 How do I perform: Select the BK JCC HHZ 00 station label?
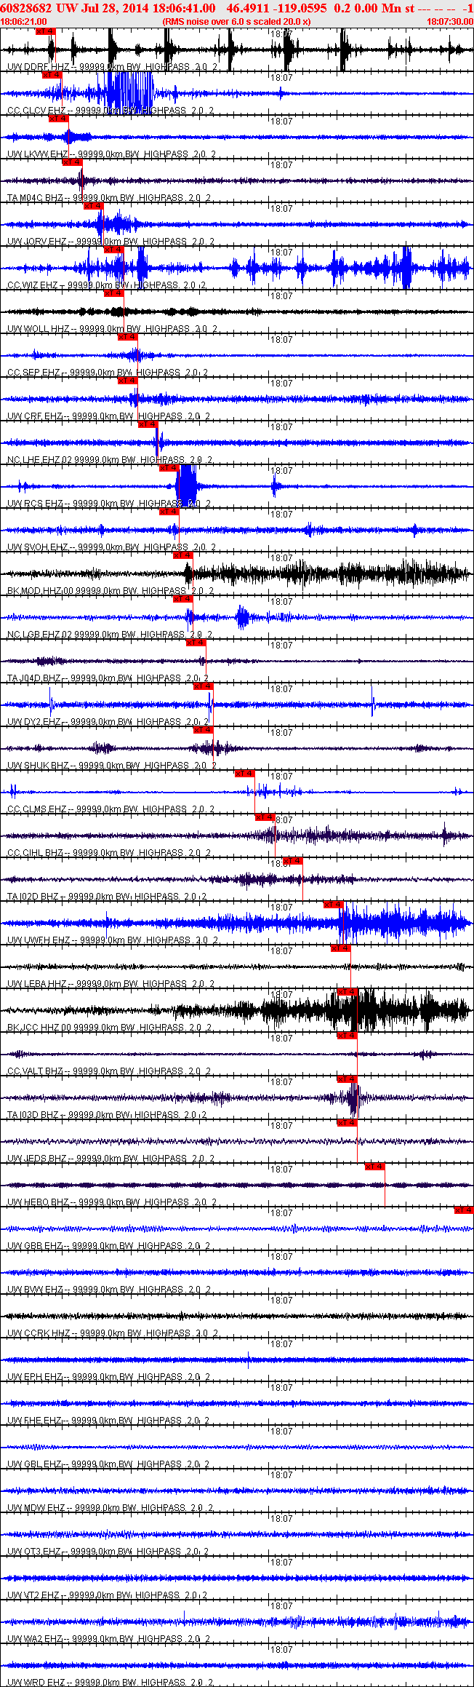pyautogui.click(x=40, y=1028)
